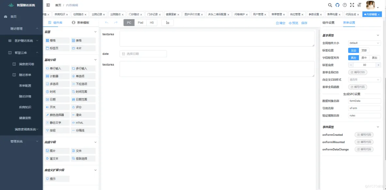Add the 表格 table component
Viewport: 386px width, 190px height.
point(83,41)
